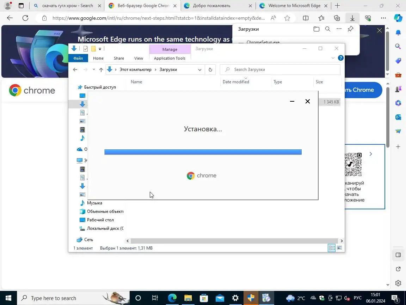Screen dimensions: 406x305
Task: Add page to favorites star icon
Action: (x=287, y=18)
